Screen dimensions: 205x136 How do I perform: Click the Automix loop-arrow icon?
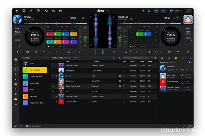(x=46, y=11)
